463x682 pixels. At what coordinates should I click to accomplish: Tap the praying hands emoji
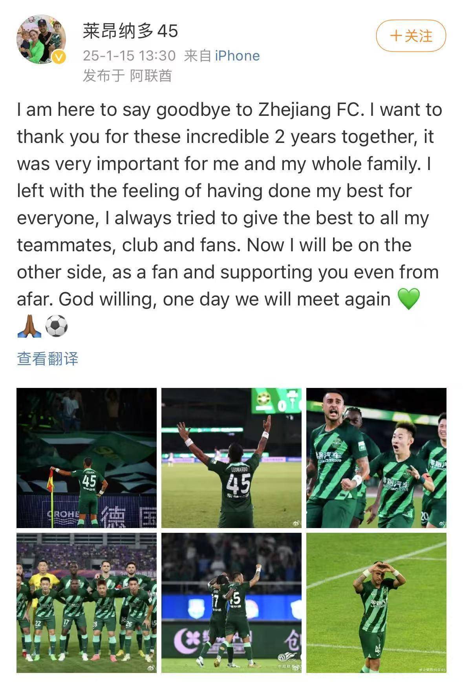pos(29,326)
